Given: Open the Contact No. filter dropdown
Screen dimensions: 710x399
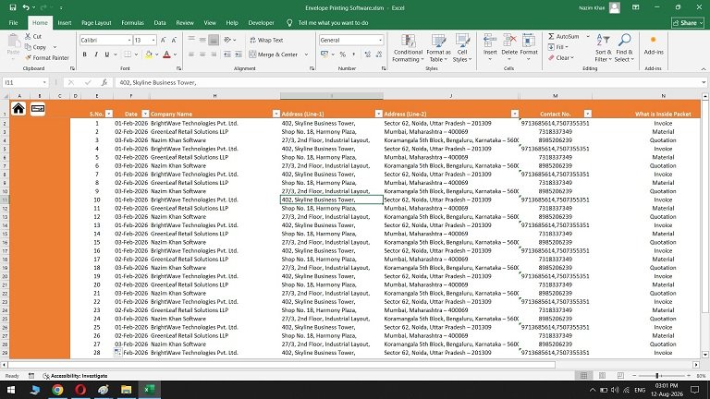Looking at the screenshot, I should click(588, 114).
